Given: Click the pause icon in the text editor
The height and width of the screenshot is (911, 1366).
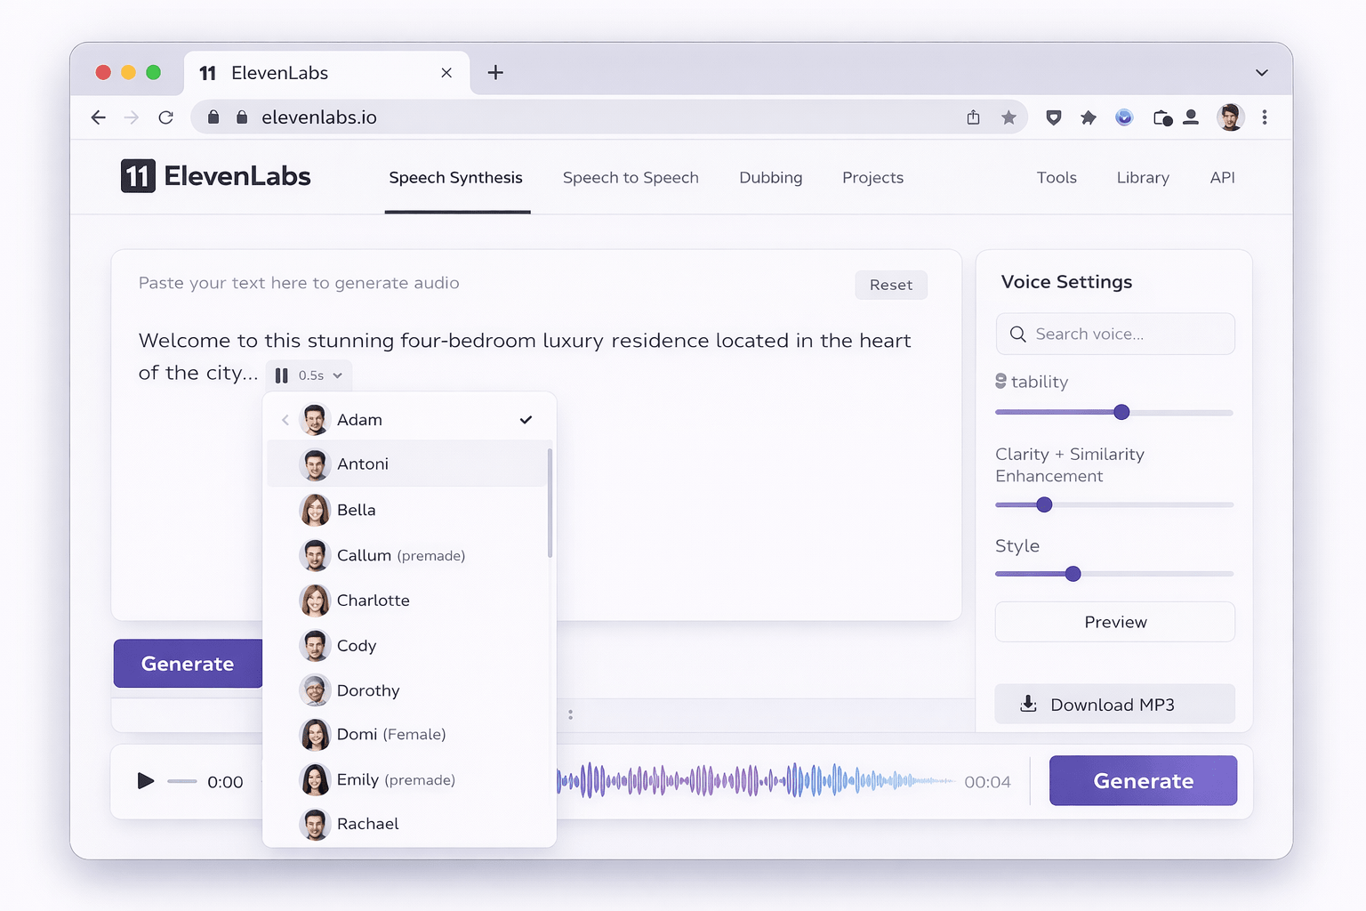Looking at the screenshot, I should [282, 375].
